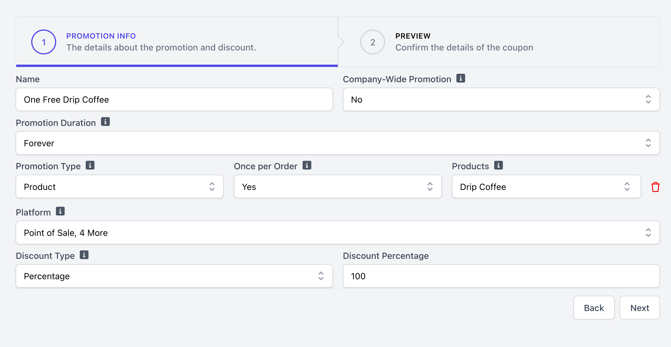This screenshot has height=347, width=671.
Task: Click the Promotion Type info icon
Action: click(x=90, y=165)
